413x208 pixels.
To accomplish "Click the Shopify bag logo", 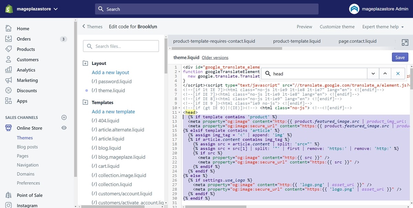I will click(9, 9).
